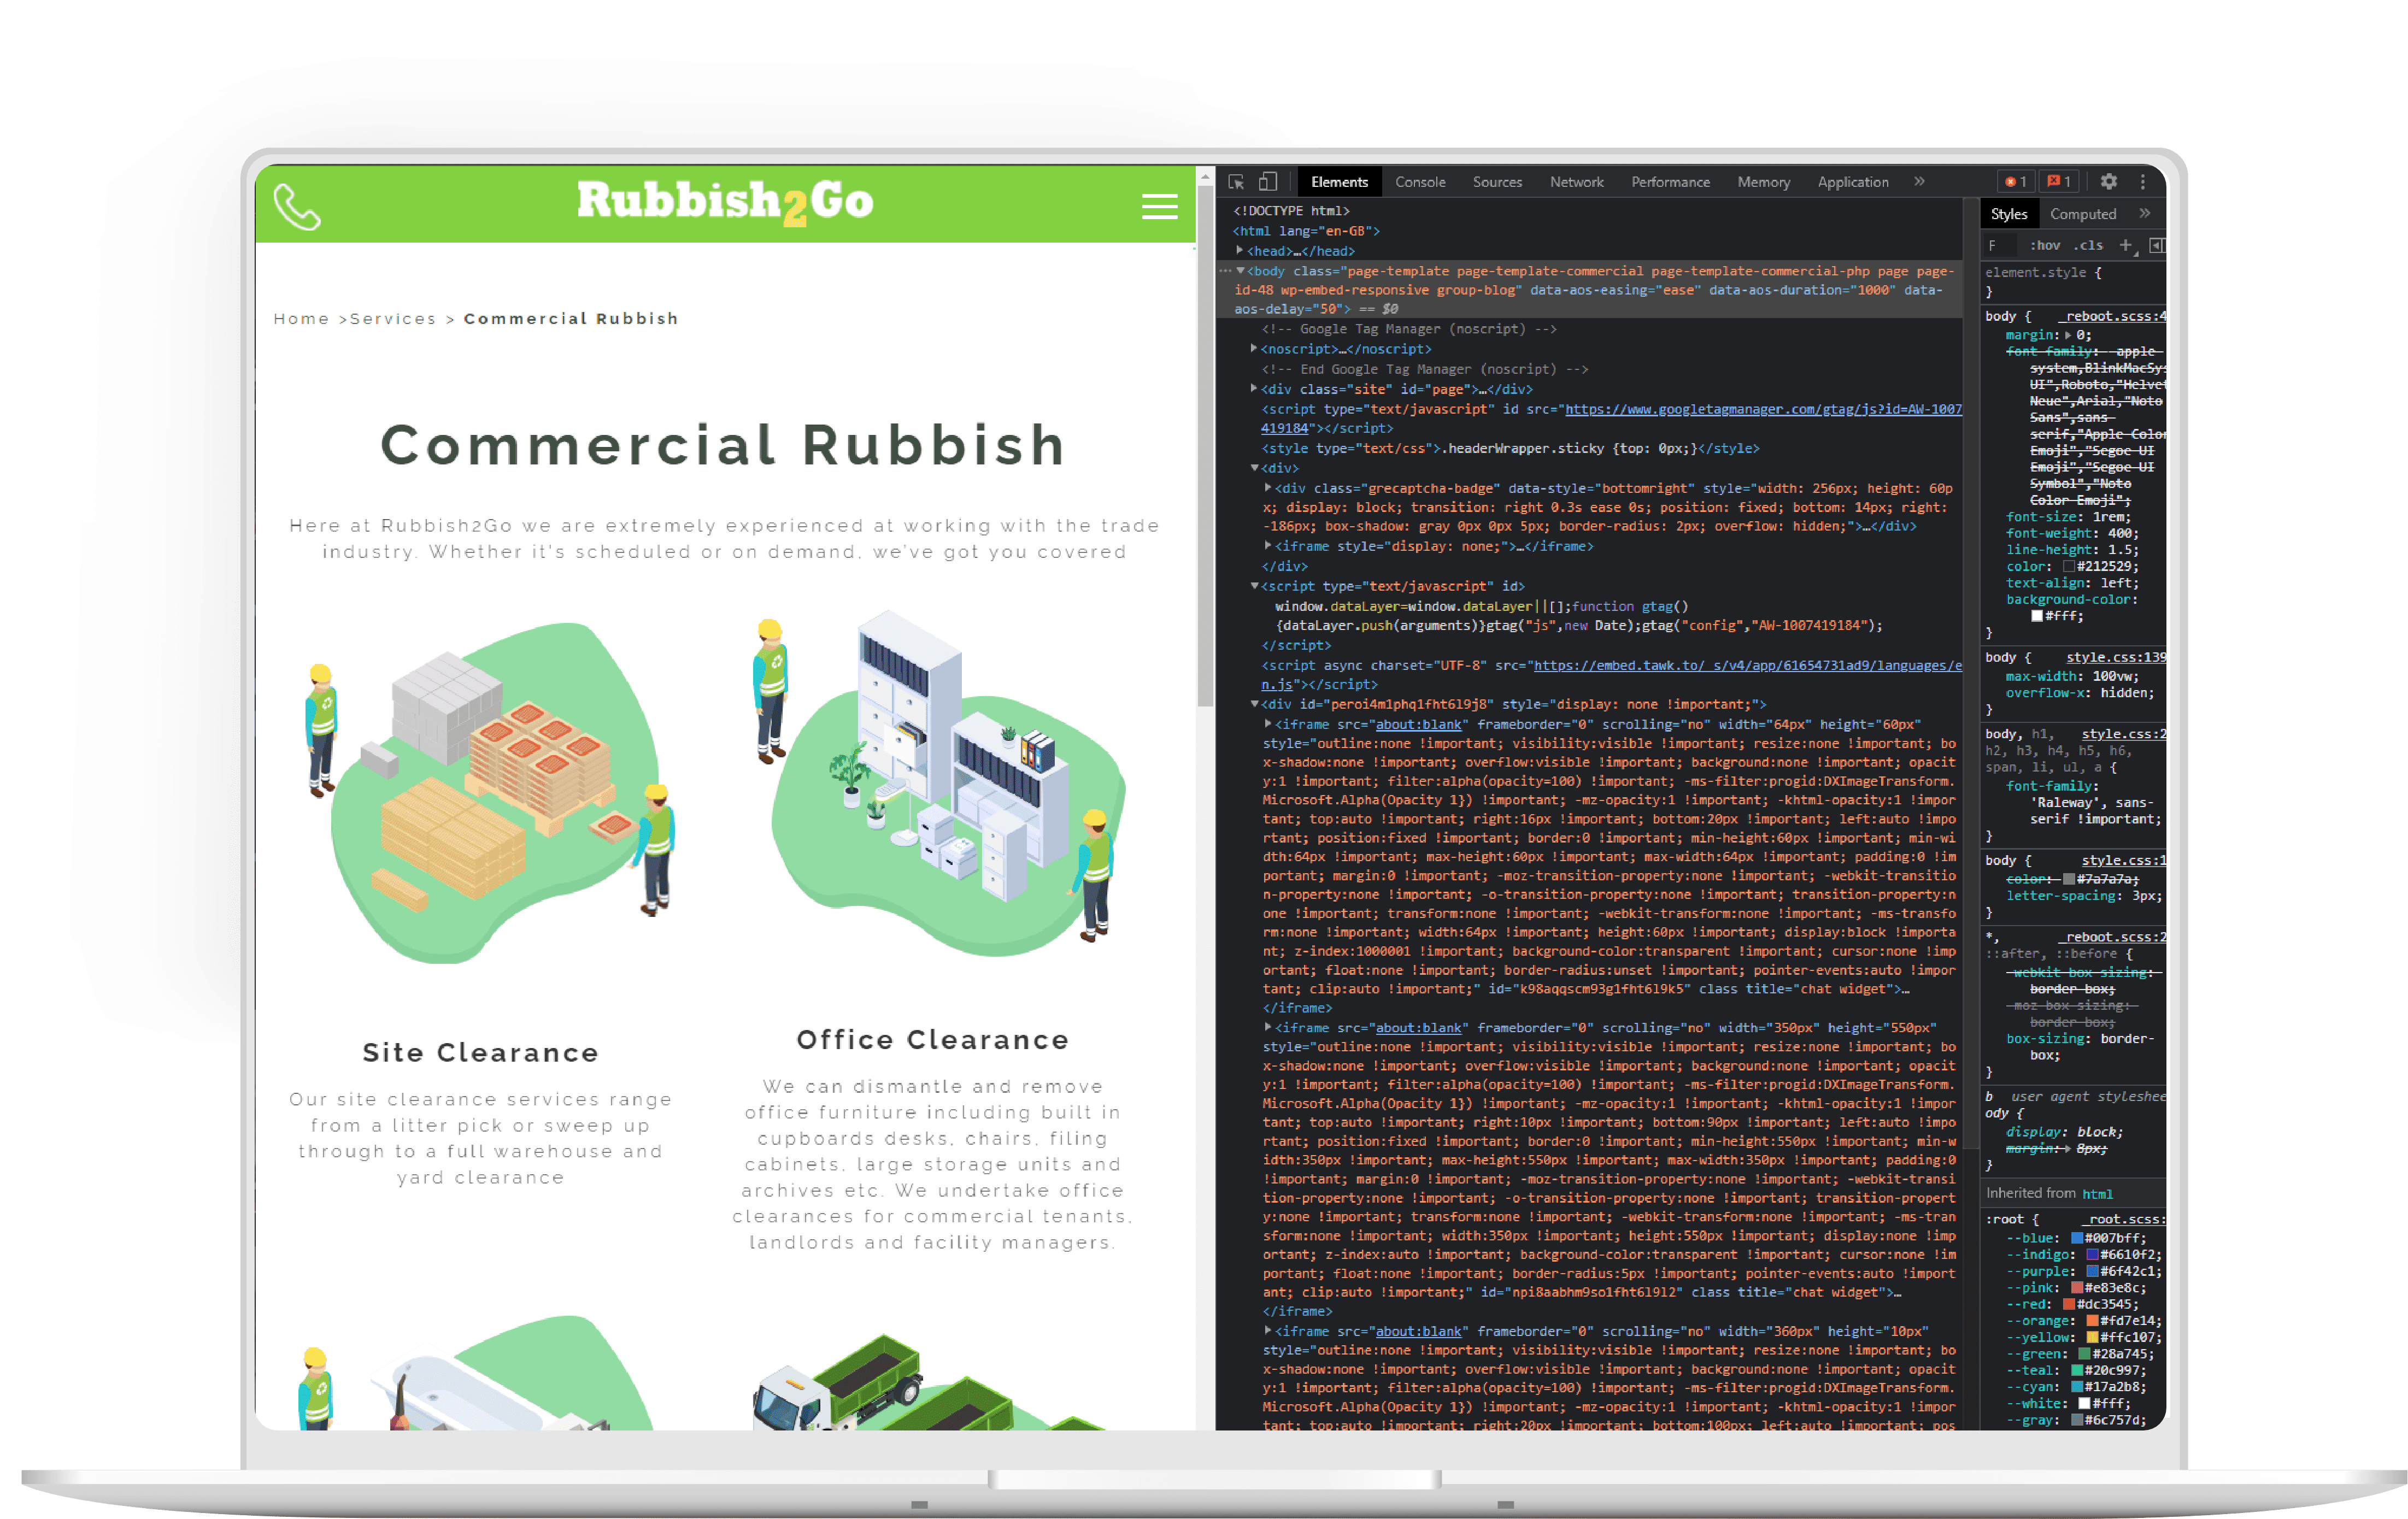Viewport: 2408px width, 1519px height.
Task: Click the --indigo #6610f2 swatch
Action: 2092,1255
